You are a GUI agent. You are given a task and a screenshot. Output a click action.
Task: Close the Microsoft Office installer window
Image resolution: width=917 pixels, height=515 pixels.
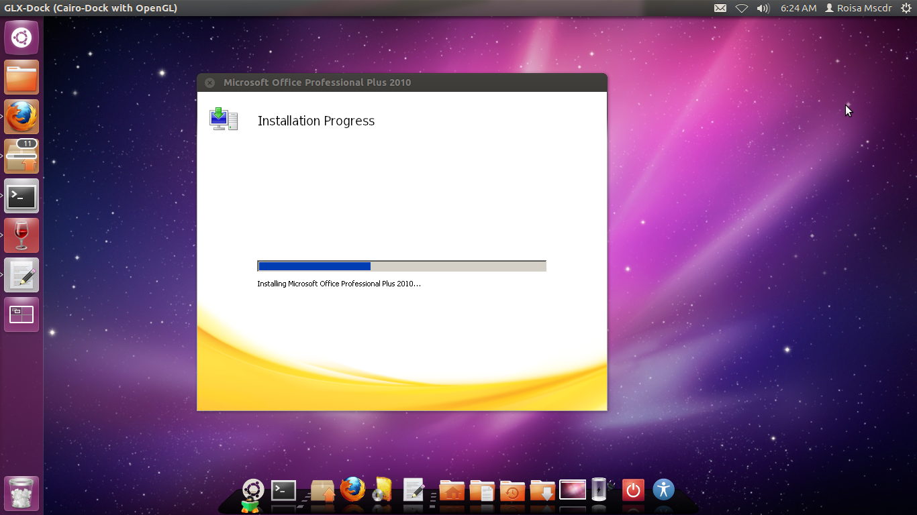[x=209, y=82]
